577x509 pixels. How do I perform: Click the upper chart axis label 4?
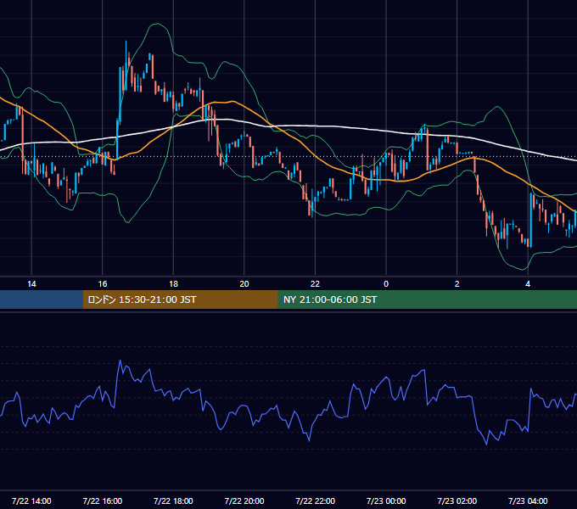click(x=528, y=284)
